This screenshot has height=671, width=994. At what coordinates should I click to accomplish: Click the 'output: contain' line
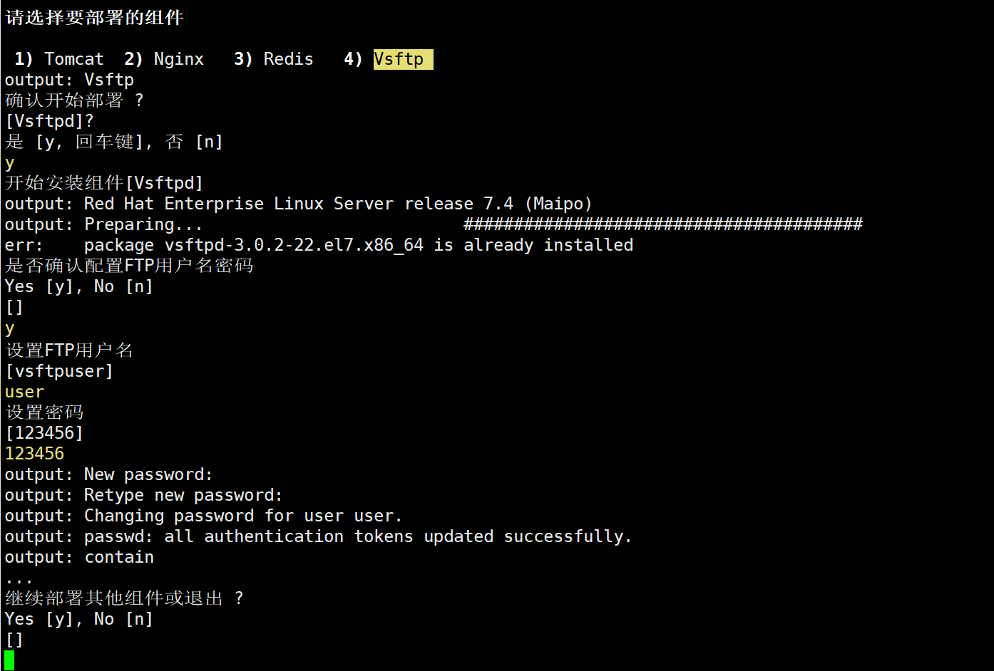point(79,557)
